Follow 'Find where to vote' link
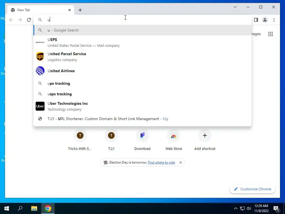 [161, 162]
